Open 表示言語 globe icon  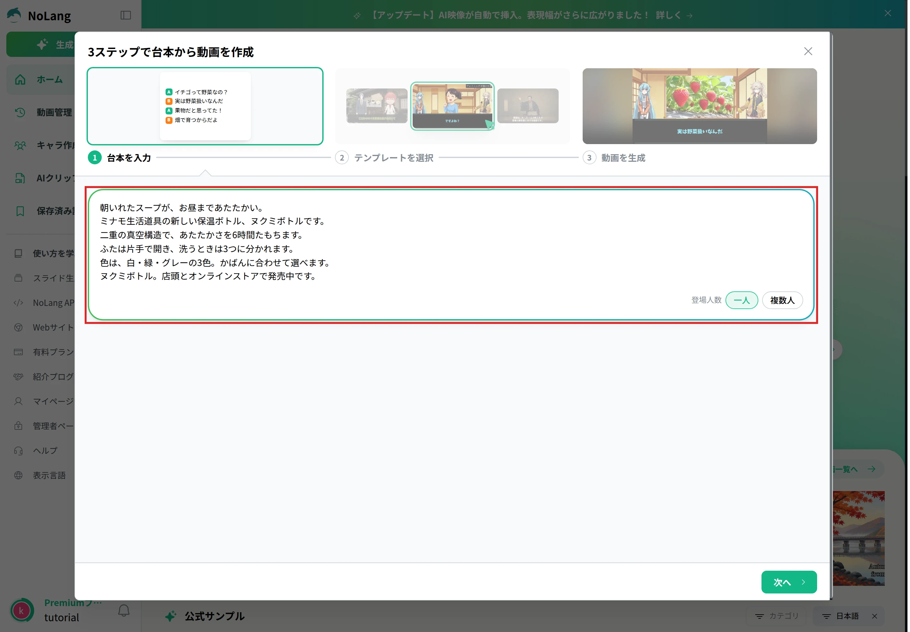point(19,475)
